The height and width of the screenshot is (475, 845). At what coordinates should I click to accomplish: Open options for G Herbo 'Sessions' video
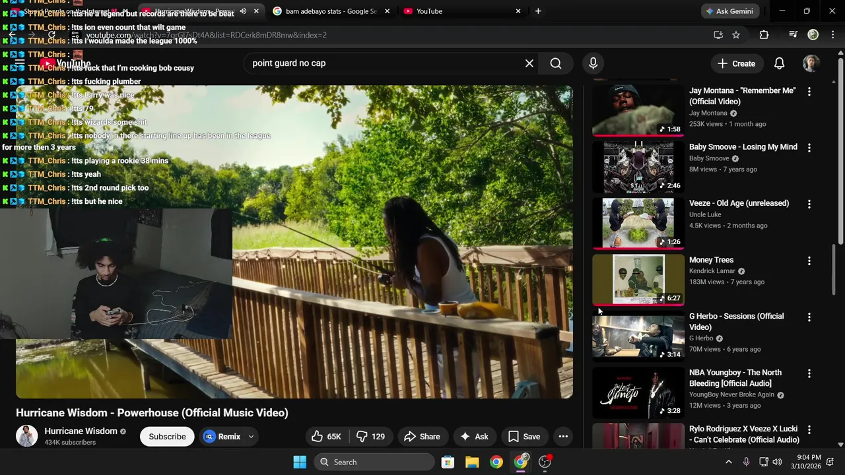[x=809, y=317]
